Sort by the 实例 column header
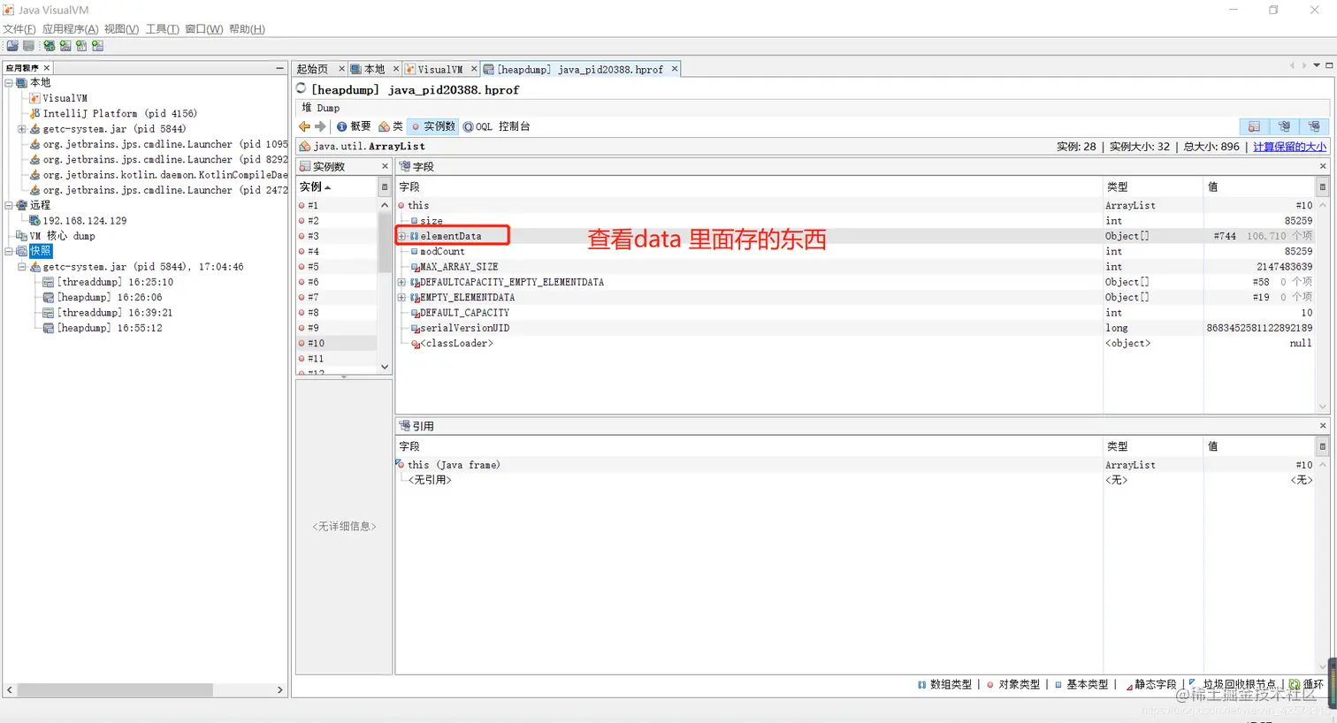 pyautogui.click(x=337, y=187)
